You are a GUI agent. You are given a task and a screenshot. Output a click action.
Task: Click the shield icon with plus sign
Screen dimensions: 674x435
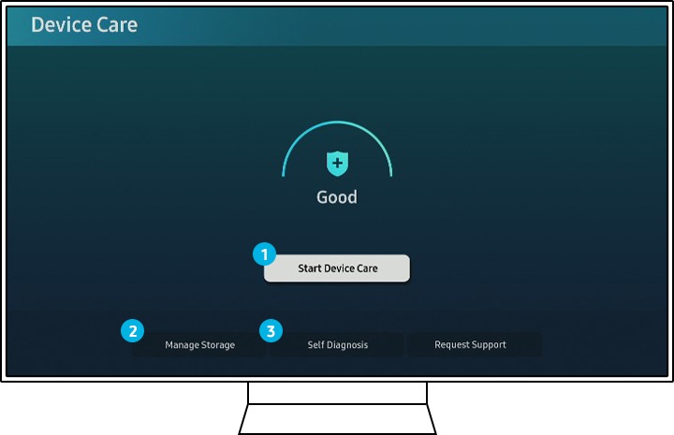[x=337, y=165]
